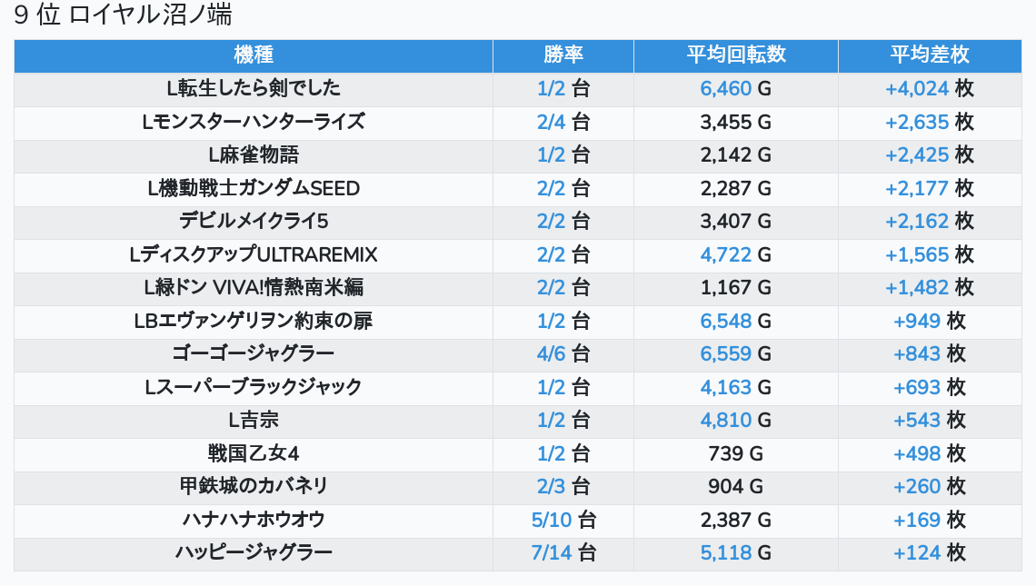Click the 5/10 win rate for ハナハナホウオウ
The width and height of the screenshot is (1036, 586).
coord(551,520)
